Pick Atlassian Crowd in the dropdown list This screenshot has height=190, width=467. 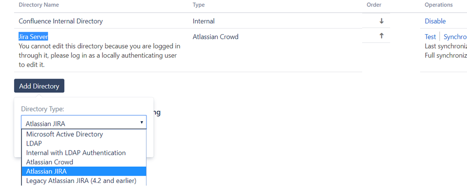point(84,162)
